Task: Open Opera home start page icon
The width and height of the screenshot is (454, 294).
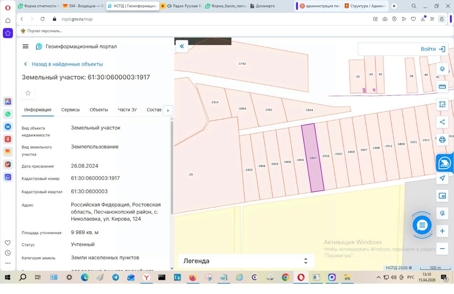Action: point(8,21)
